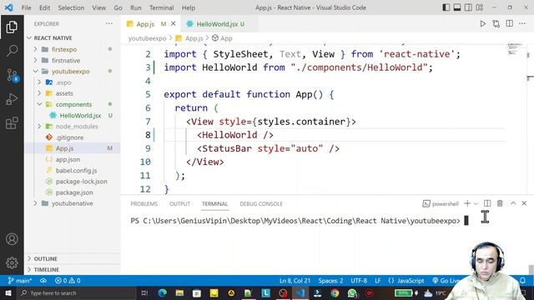Click the main branch status bar item

[20, 281]
